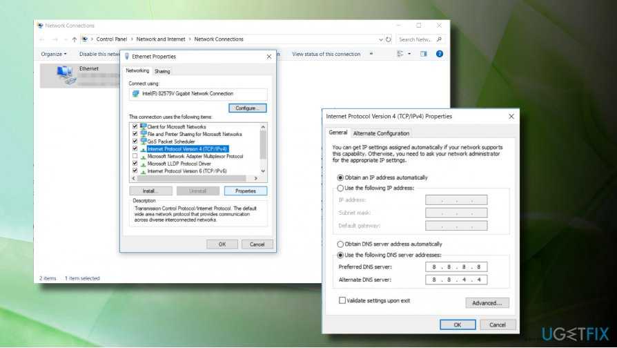Click QoS Packet Scheduler icon
Image resolution: width=617 pixels, height=348 pixels.
144,142
